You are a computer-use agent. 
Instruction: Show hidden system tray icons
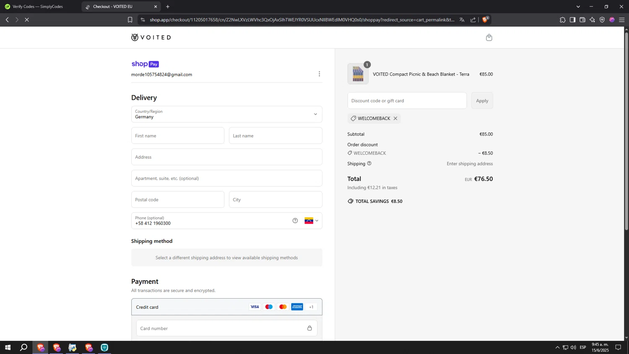(x=557, y=347)
